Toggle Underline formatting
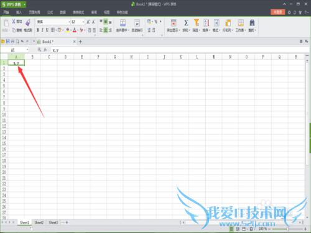The height and width of the screenshot is (233, 311). (47, 30)
